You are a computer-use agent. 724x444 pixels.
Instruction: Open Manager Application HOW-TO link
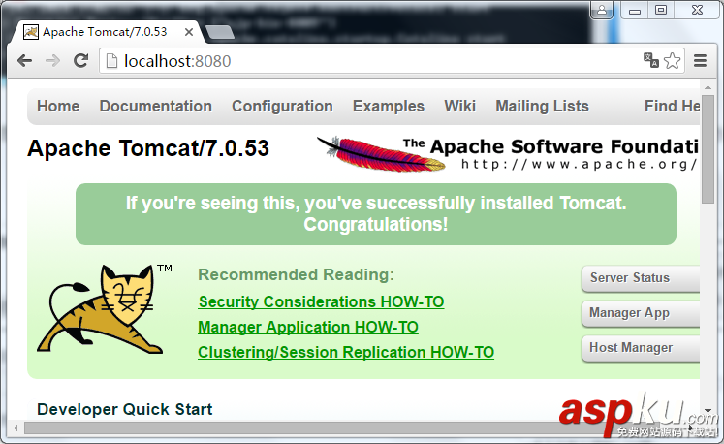(x=308, y=327)
